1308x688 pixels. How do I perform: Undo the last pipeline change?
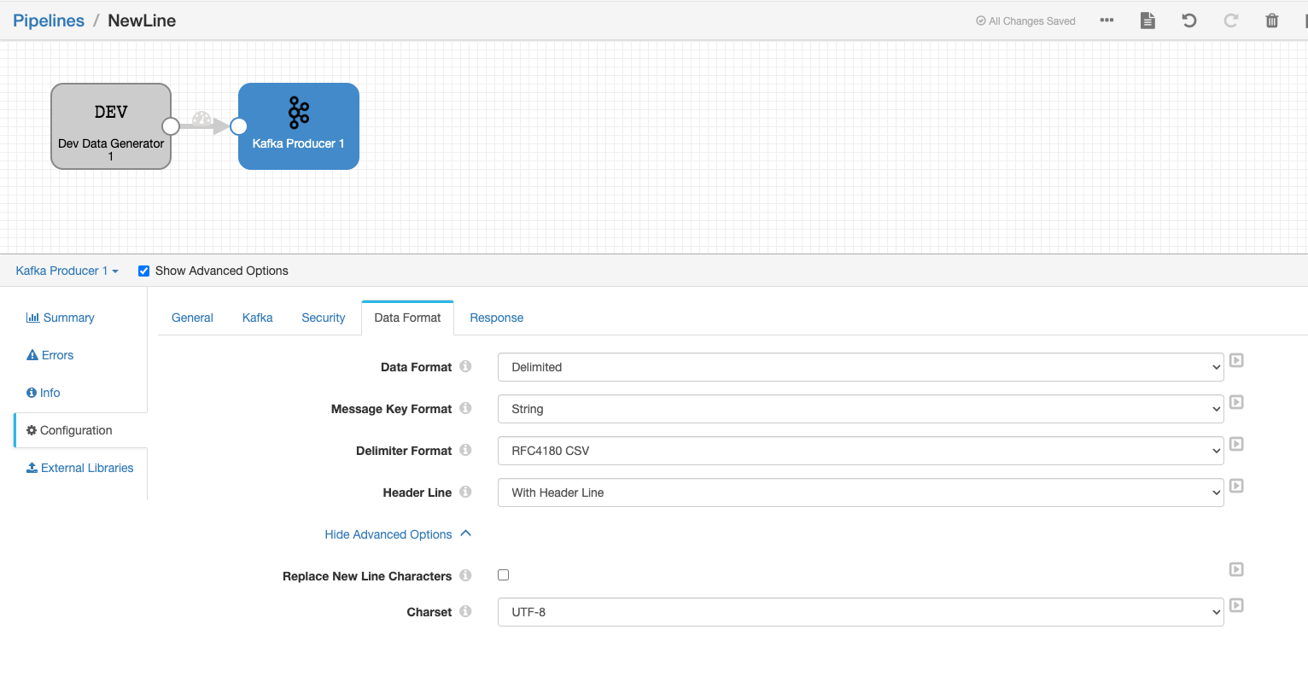pyautogui.click(x=1189, y=20)
